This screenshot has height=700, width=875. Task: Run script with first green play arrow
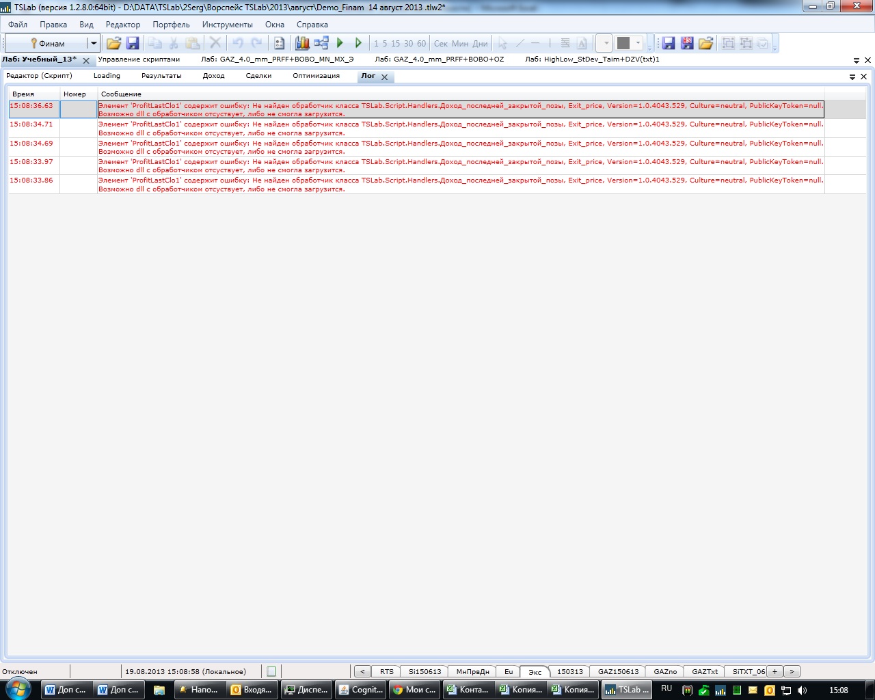pos(340,43)
